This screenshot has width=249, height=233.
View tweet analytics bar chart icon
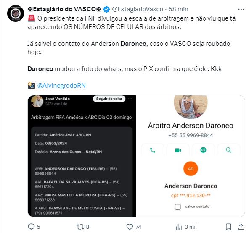point(179,227)
